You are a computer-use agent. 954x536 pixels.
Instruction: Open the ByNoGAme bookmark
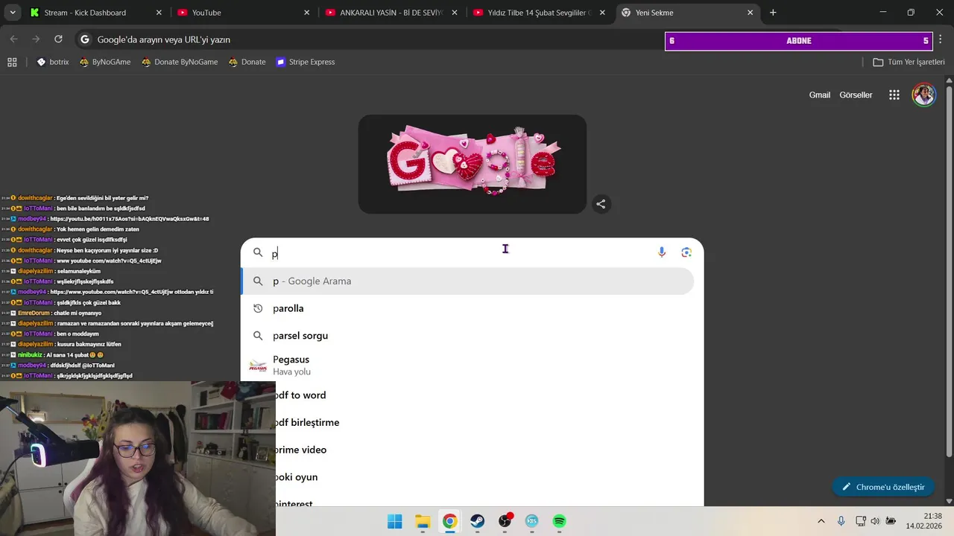(x=105, y=62)
